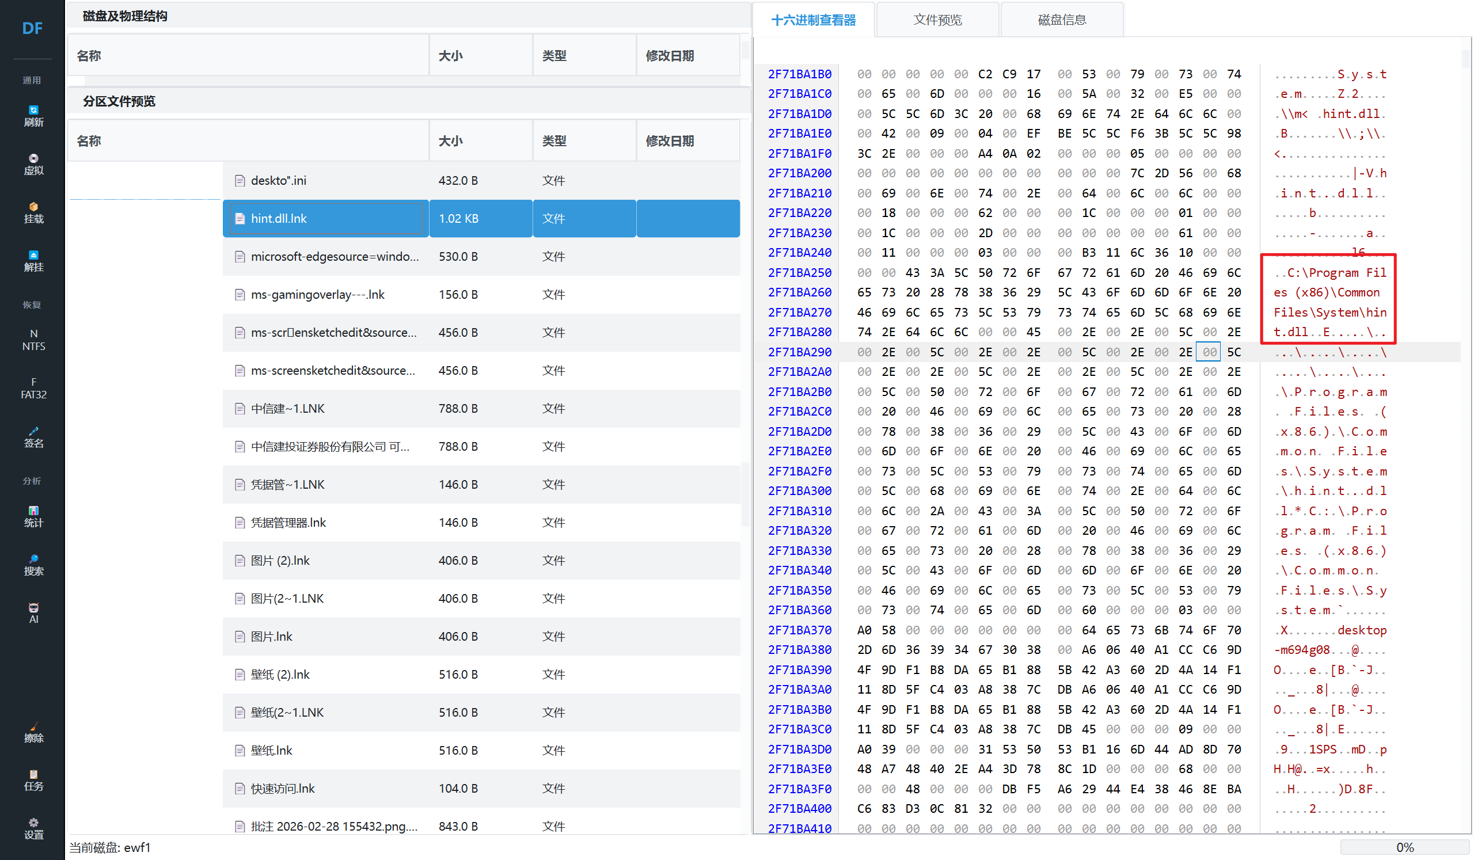The width and height of the screenshot is (1474, 860).
Task: Open NTFS recovery tool
Action: (x=33, y=340)
